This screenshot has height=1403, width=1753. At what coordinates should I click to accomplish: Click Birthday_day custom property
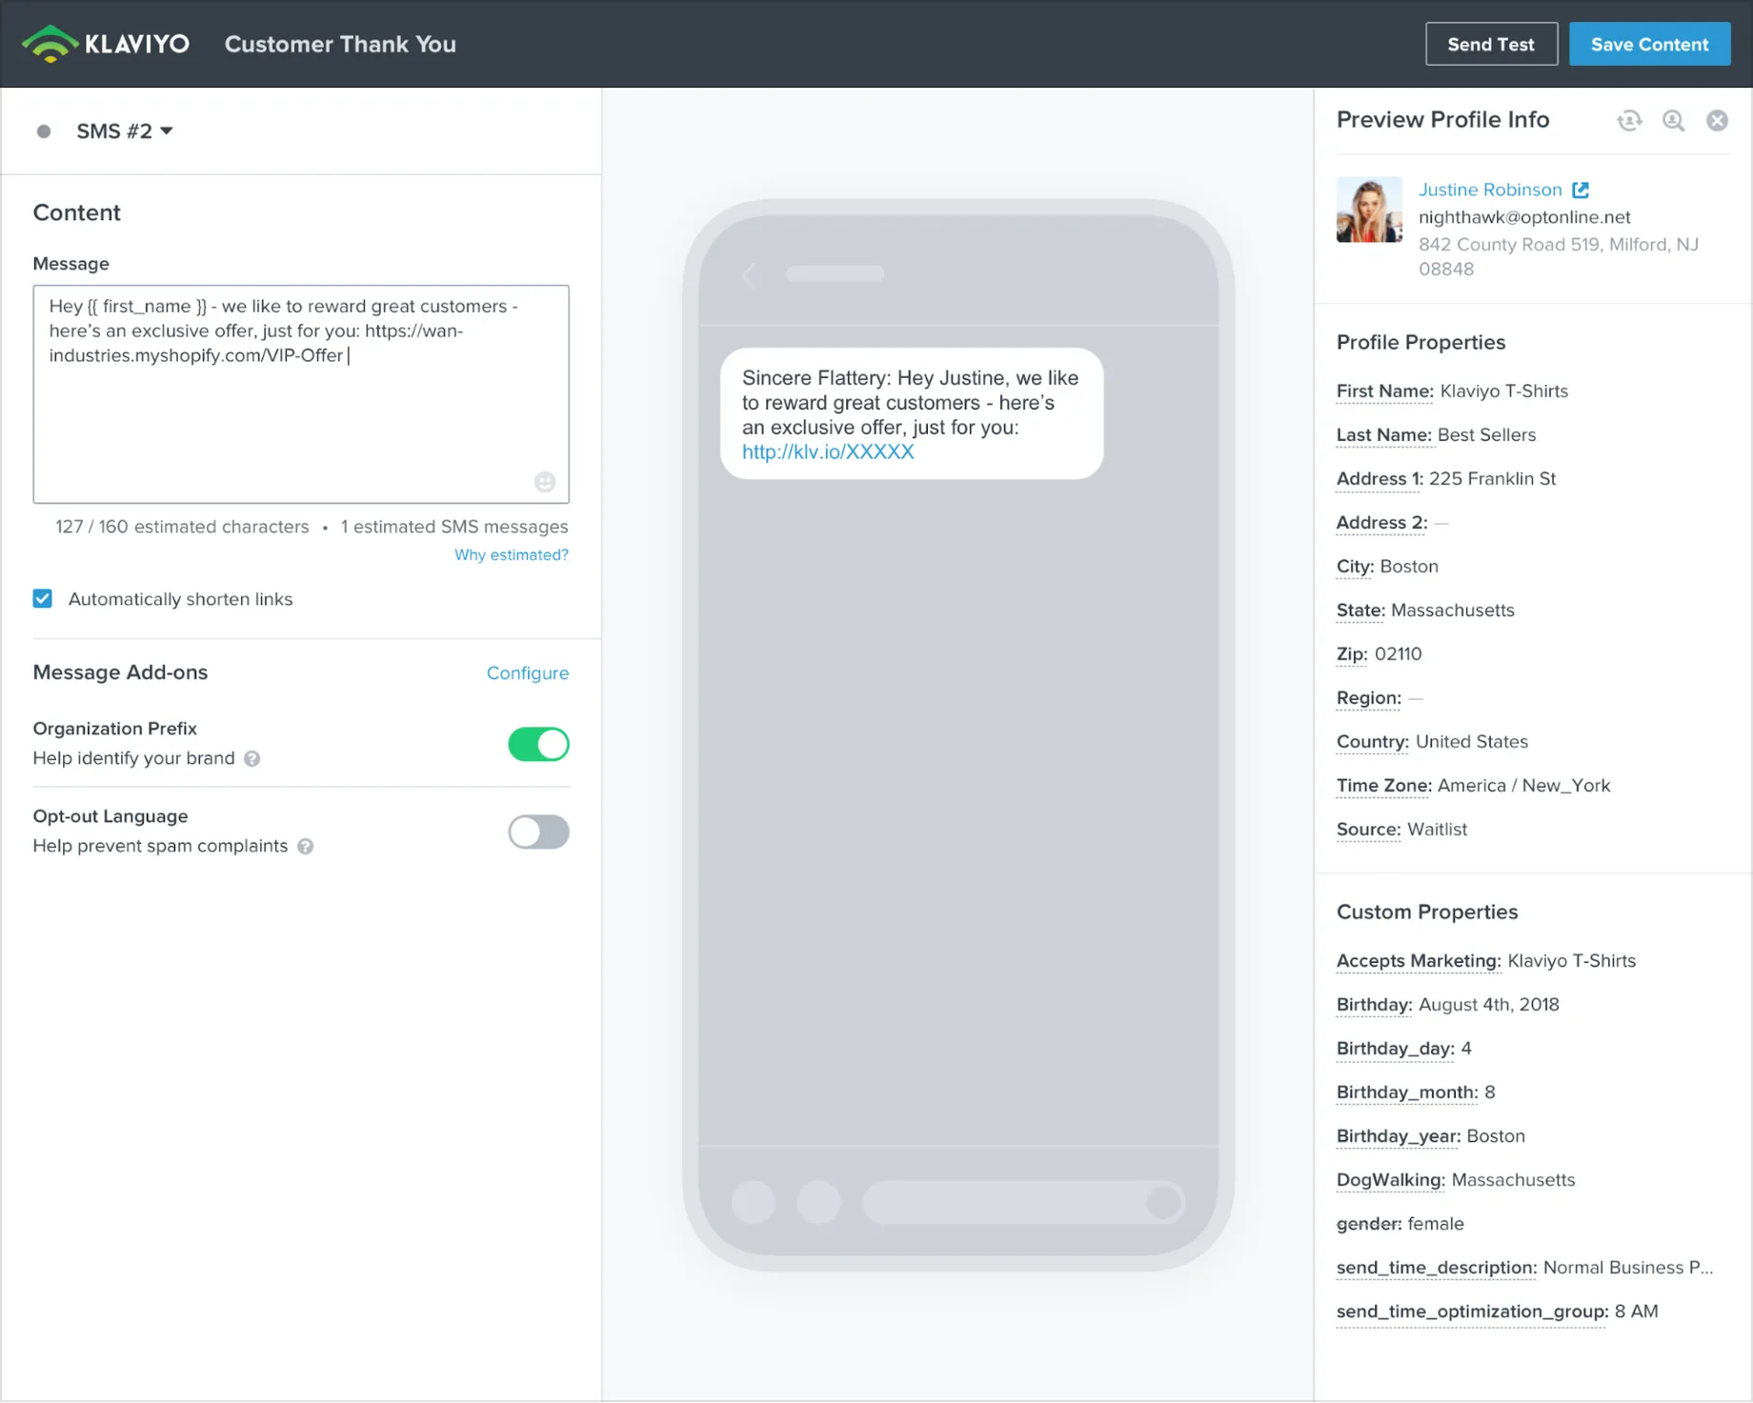tap(1395, 1049)
